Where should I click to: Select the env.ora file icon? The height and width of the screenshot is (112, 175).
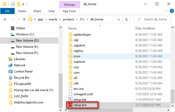click(x=71, y=89)
